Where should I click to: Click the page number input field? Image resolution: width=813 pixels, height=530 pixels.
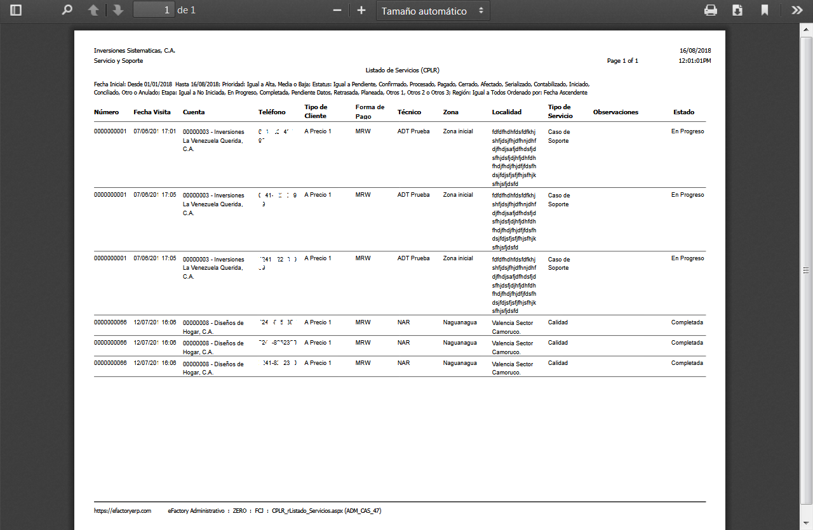click(x=154, y=10)
